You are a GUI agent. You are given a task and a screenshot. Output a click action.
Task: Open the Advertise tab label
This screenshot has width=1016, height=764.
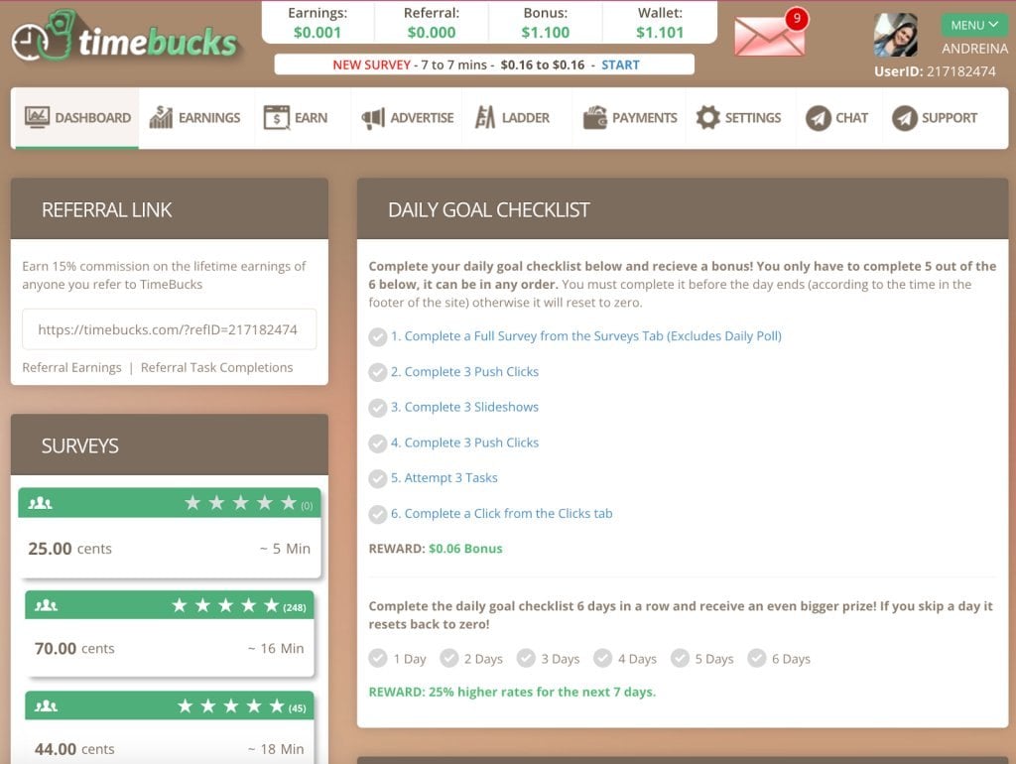(422, 118)
